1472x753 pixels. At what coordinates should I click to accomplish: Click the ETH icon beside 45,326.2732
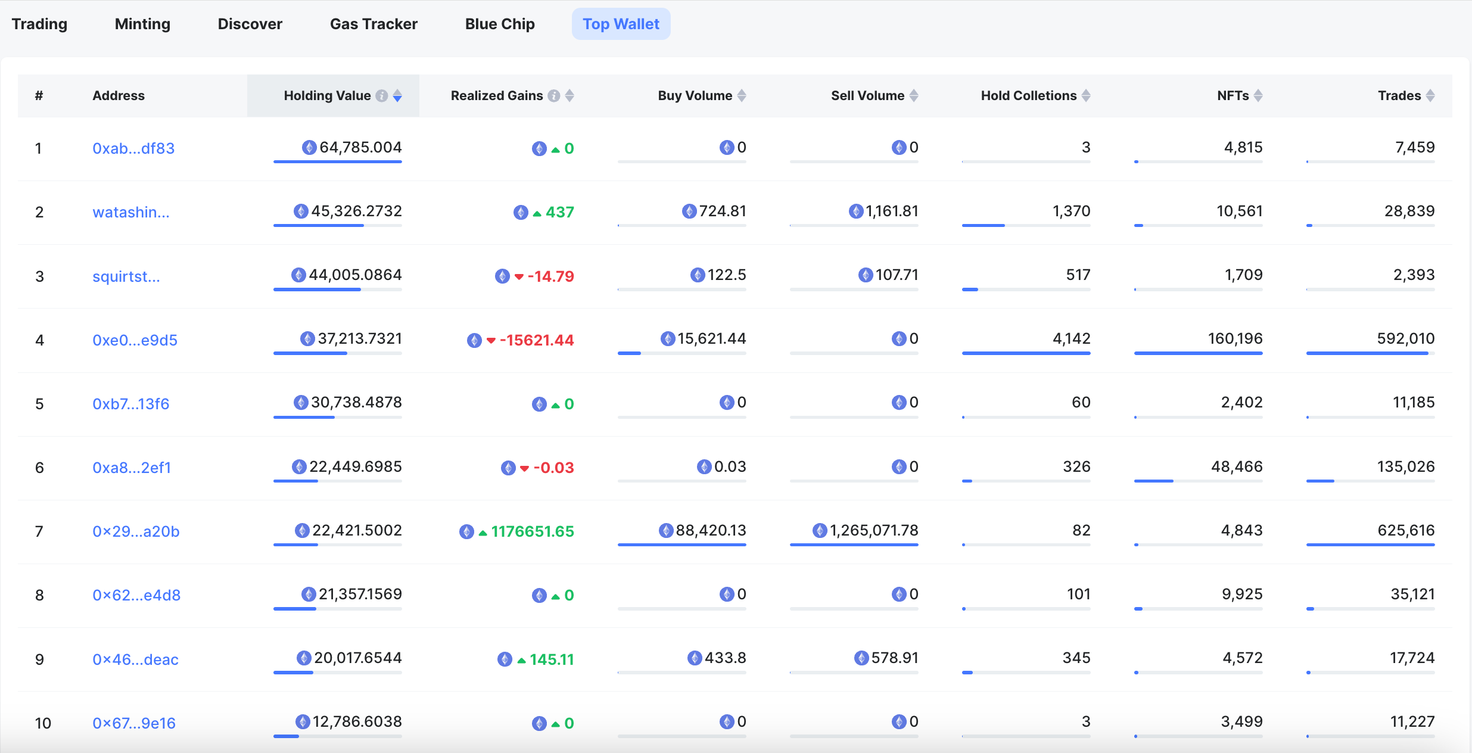[301, 211]
